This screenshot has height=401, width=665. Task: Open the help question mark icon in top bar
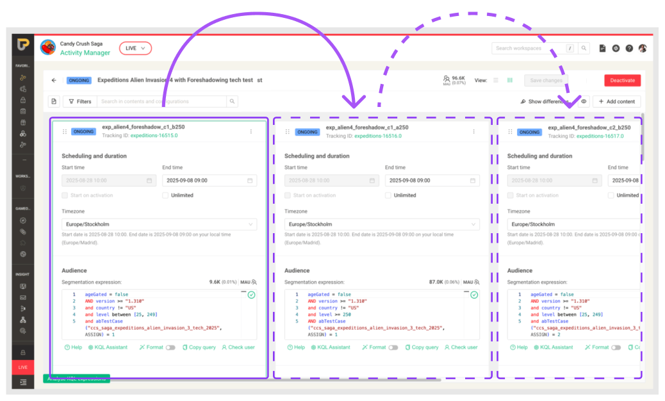(629, 48)
